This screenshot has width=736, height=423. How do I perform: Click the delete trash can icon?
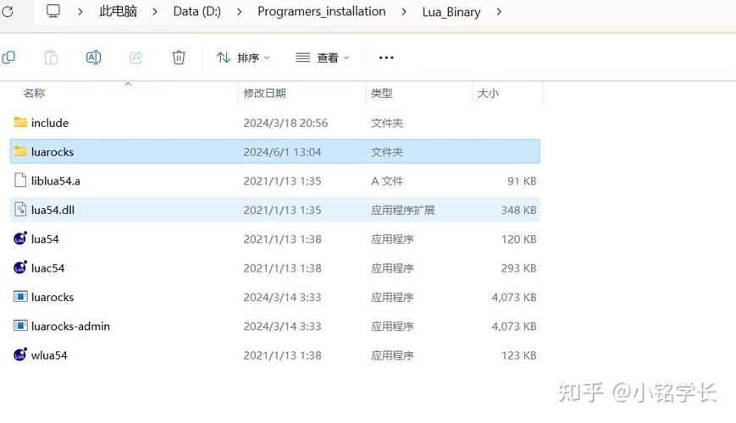click(x=179, y=58)
